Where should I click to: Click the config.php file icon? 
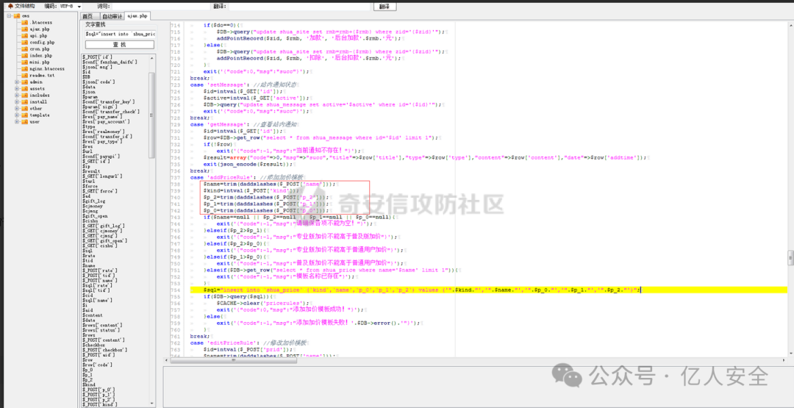(x=25, y=42)
